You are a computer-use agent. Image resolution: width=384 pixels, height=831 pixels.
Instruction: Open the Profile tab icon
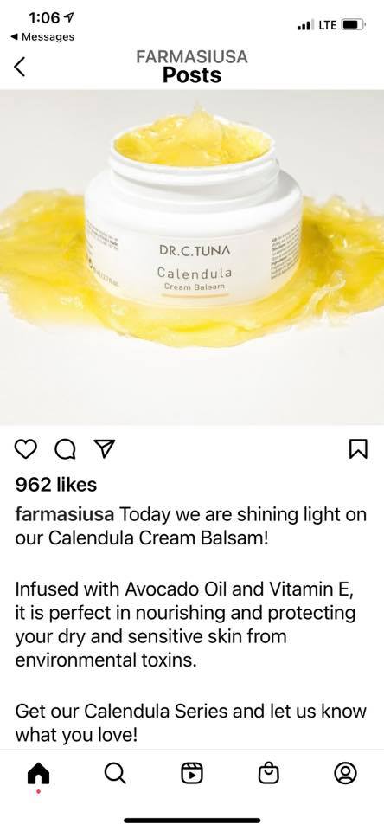click(x=345, y=773)
